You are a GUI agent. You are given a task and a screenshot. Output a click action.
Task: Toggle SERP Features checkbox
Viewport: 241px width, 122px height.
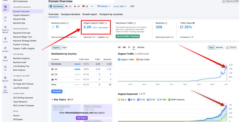tap(169, 100)
